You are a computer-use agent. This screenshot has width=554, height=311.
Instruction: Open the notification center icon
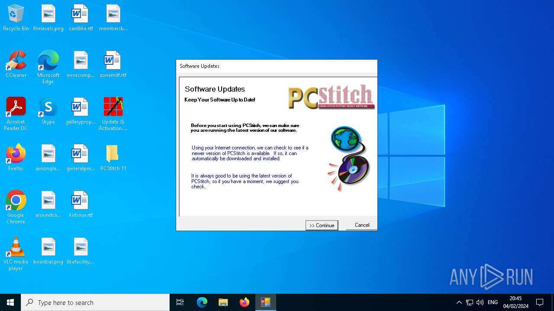pyautogui.click(x=540, y=302)
